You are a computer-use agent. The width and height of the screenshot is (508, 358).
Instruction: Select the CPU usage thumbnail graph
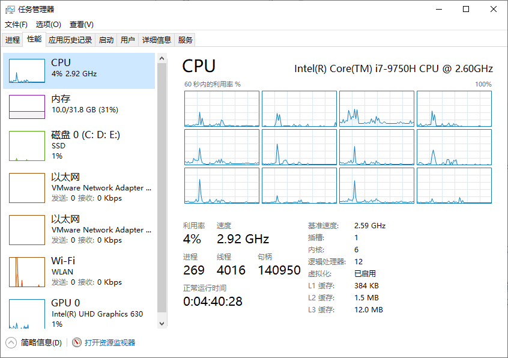[x=27, y=71]
